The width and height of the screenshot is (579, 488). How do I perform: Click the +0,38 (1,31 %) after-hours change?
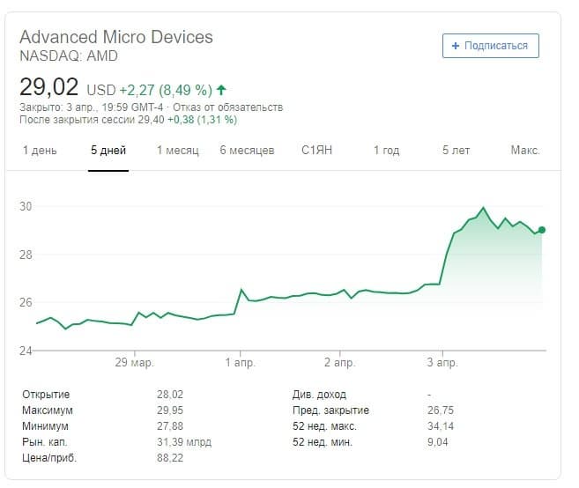(203, 120)
